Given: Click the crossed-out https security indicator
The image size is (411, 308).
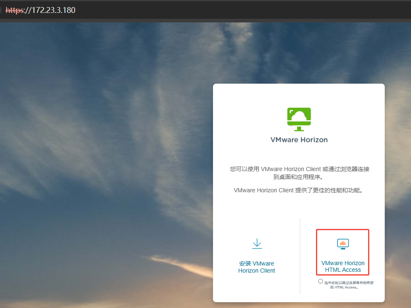Looking at the screenshot, I should pos(15,10).
